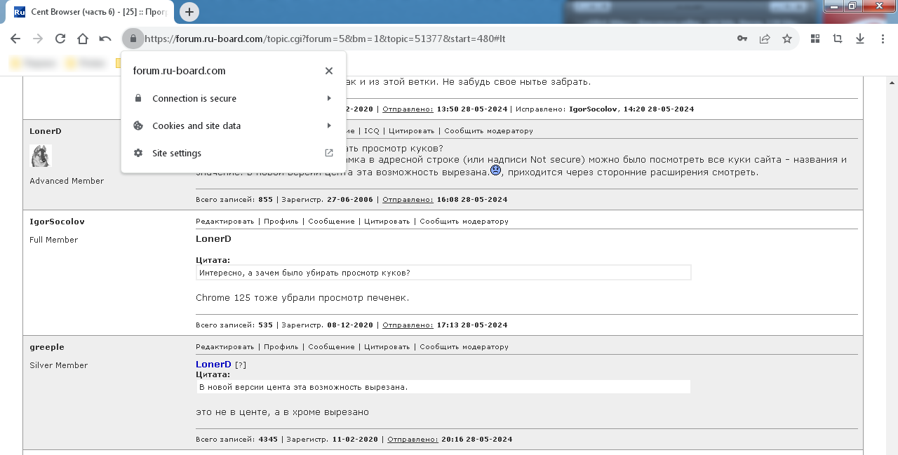Expand arrow next to Cookies and site data
The width and height of the screenshot is (898, 455).
coord(329,125)
